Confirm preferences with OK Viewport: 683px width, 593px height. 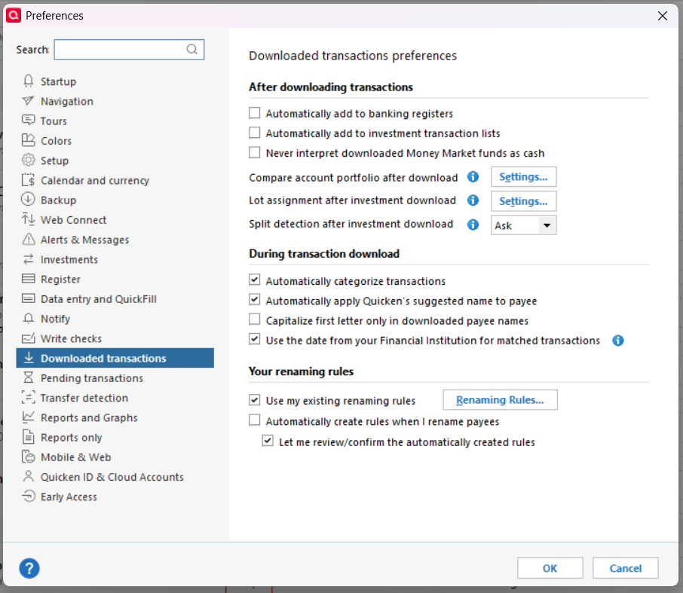tap(550, 568)
